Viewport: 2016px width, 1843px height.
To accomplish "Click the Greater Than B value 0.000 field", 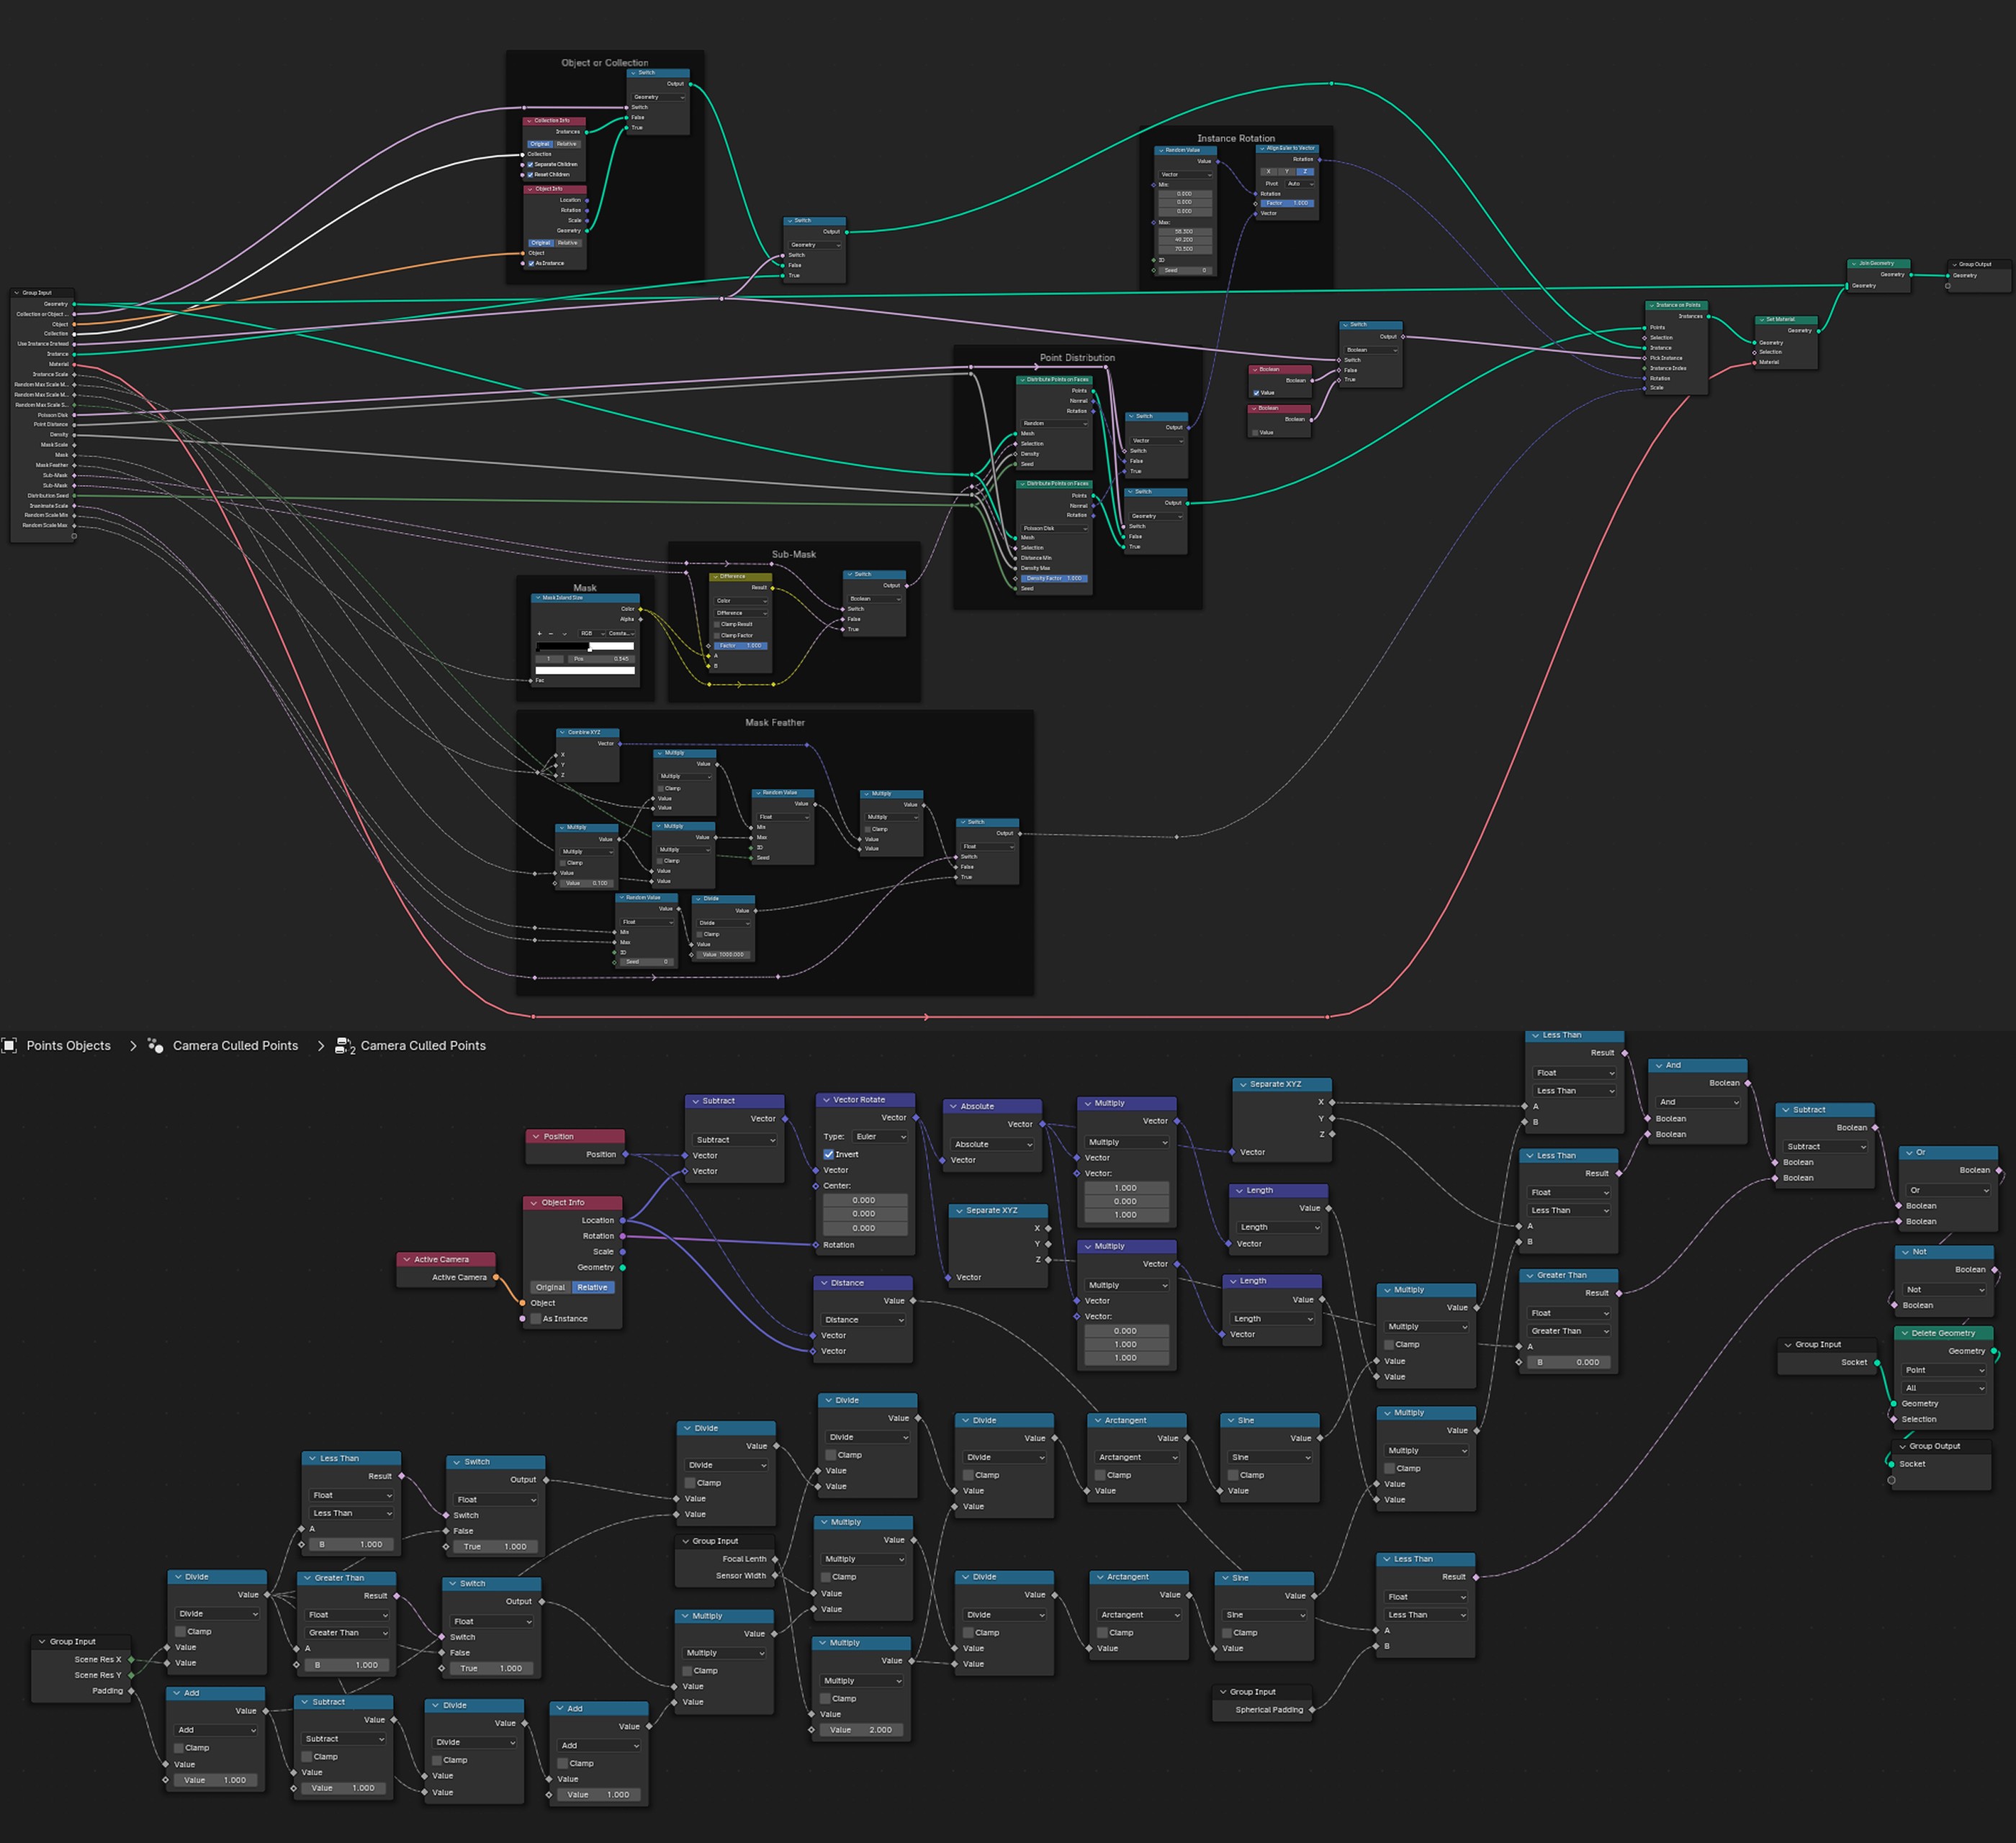I will point(1569,1362).
